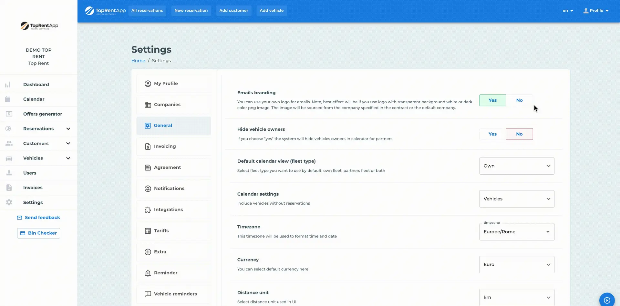
Task: Select Yes for Emails branding
Action: pyautogui.click(x=492, y=100)
